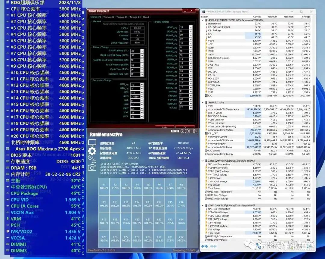This screenshot has height=259, width=325.
Task: Click the DRAM Rate value field
Action: point(137,32)
